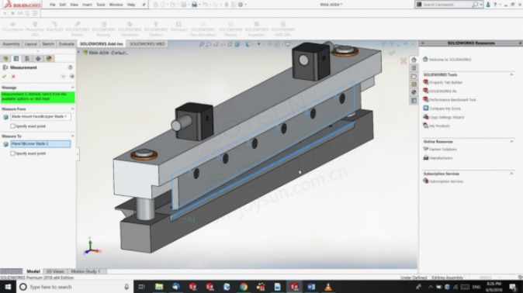The image size is (523, 293).
Task: Open the Home tab in task pane
Action: point(414,60)
